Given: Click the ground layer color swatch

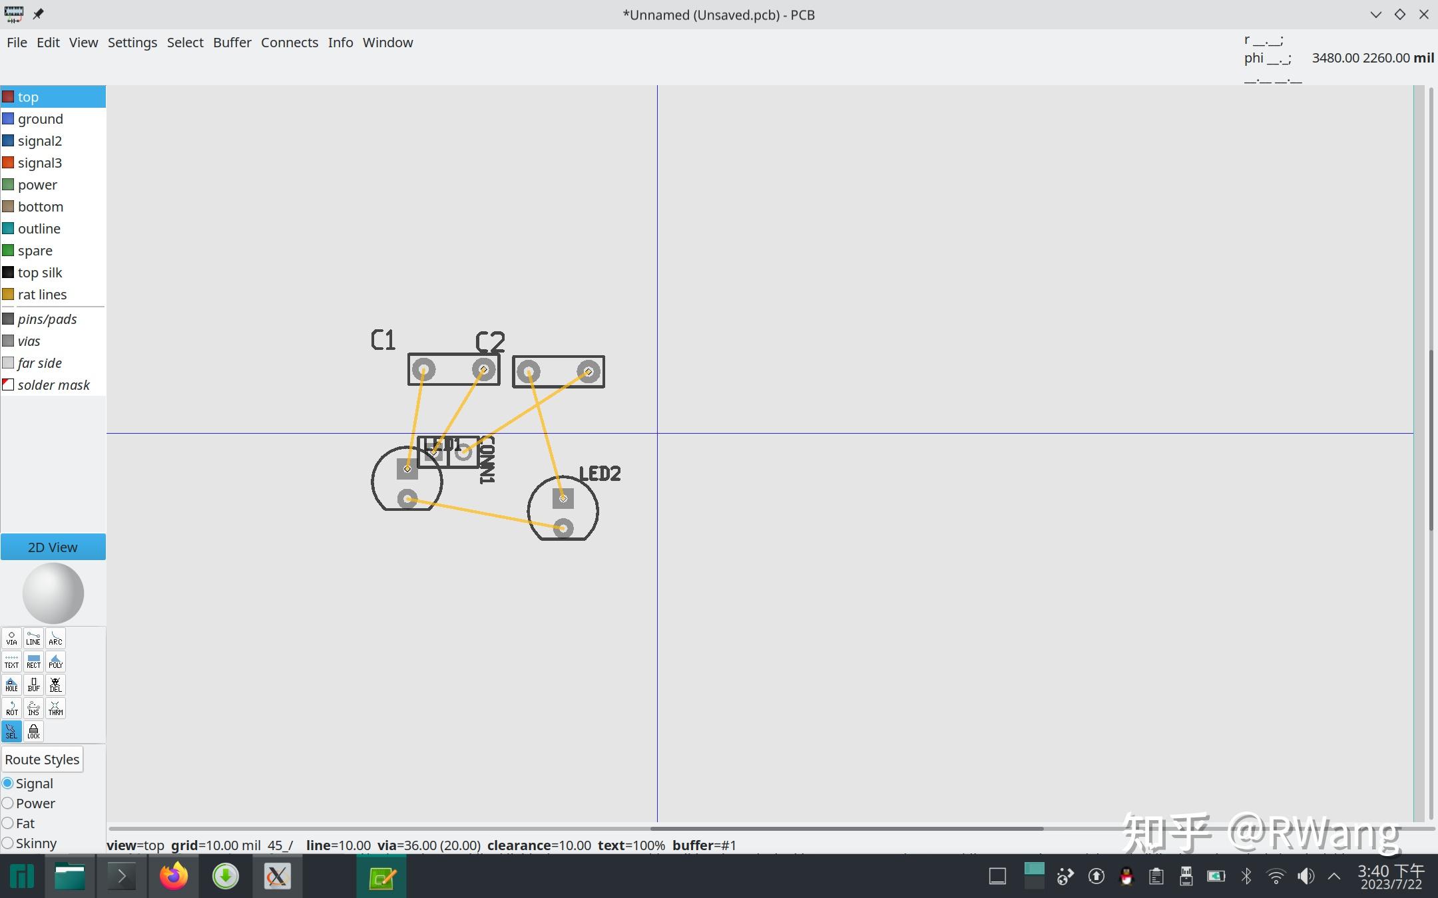Looking at the screenshot, I should [x=8, y=119].
